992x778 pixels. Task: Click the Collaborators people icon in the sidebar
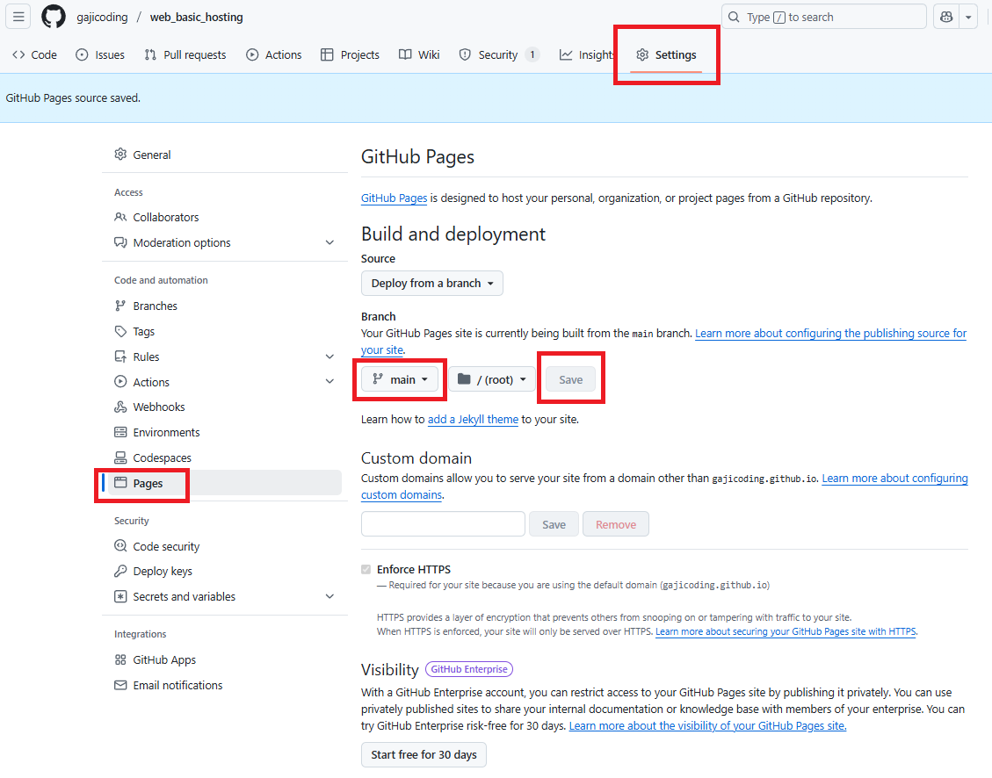pyautogui.click(x=120, y=217)
